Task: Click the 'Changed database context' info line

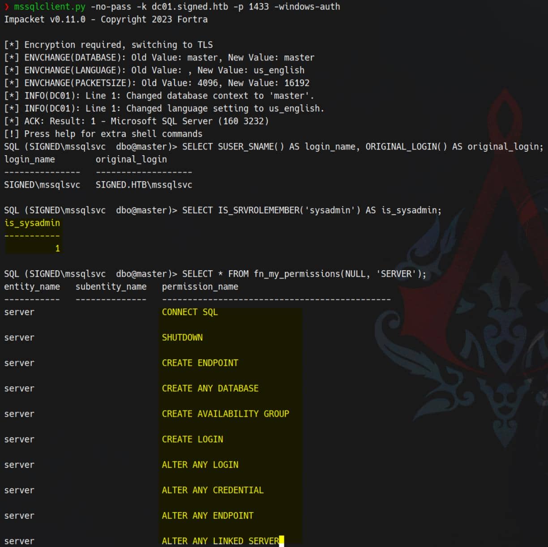Action: pos(159,96)
